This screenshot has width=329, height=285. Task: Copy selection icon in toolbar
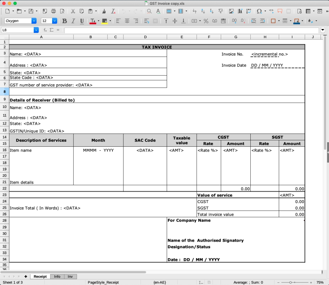[82, 11]
